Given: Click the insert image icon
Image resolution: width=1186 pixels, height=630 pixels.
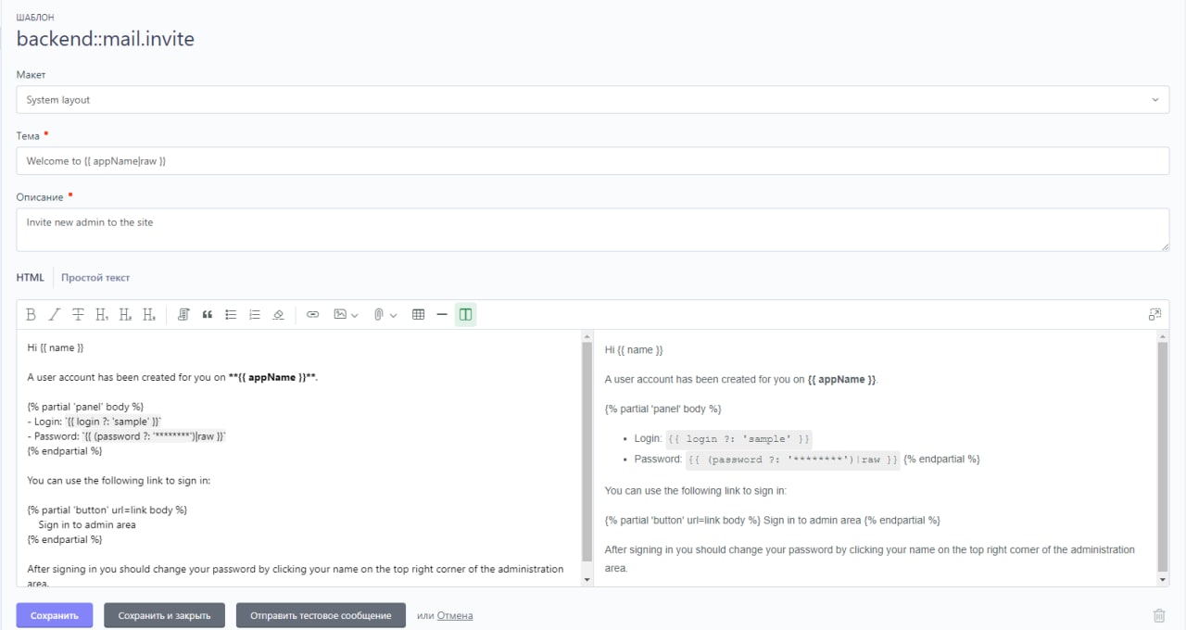Looking at the screenshot, I should coord(340,315).
